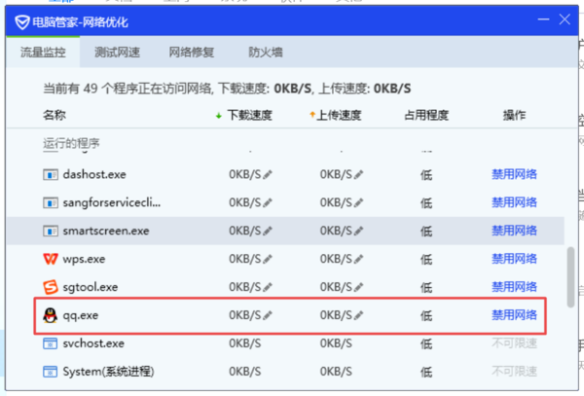This screenshot has width=584, height=396.
Task: Edit download speed limit for qq.exe
Action: [x=268, y=315]
